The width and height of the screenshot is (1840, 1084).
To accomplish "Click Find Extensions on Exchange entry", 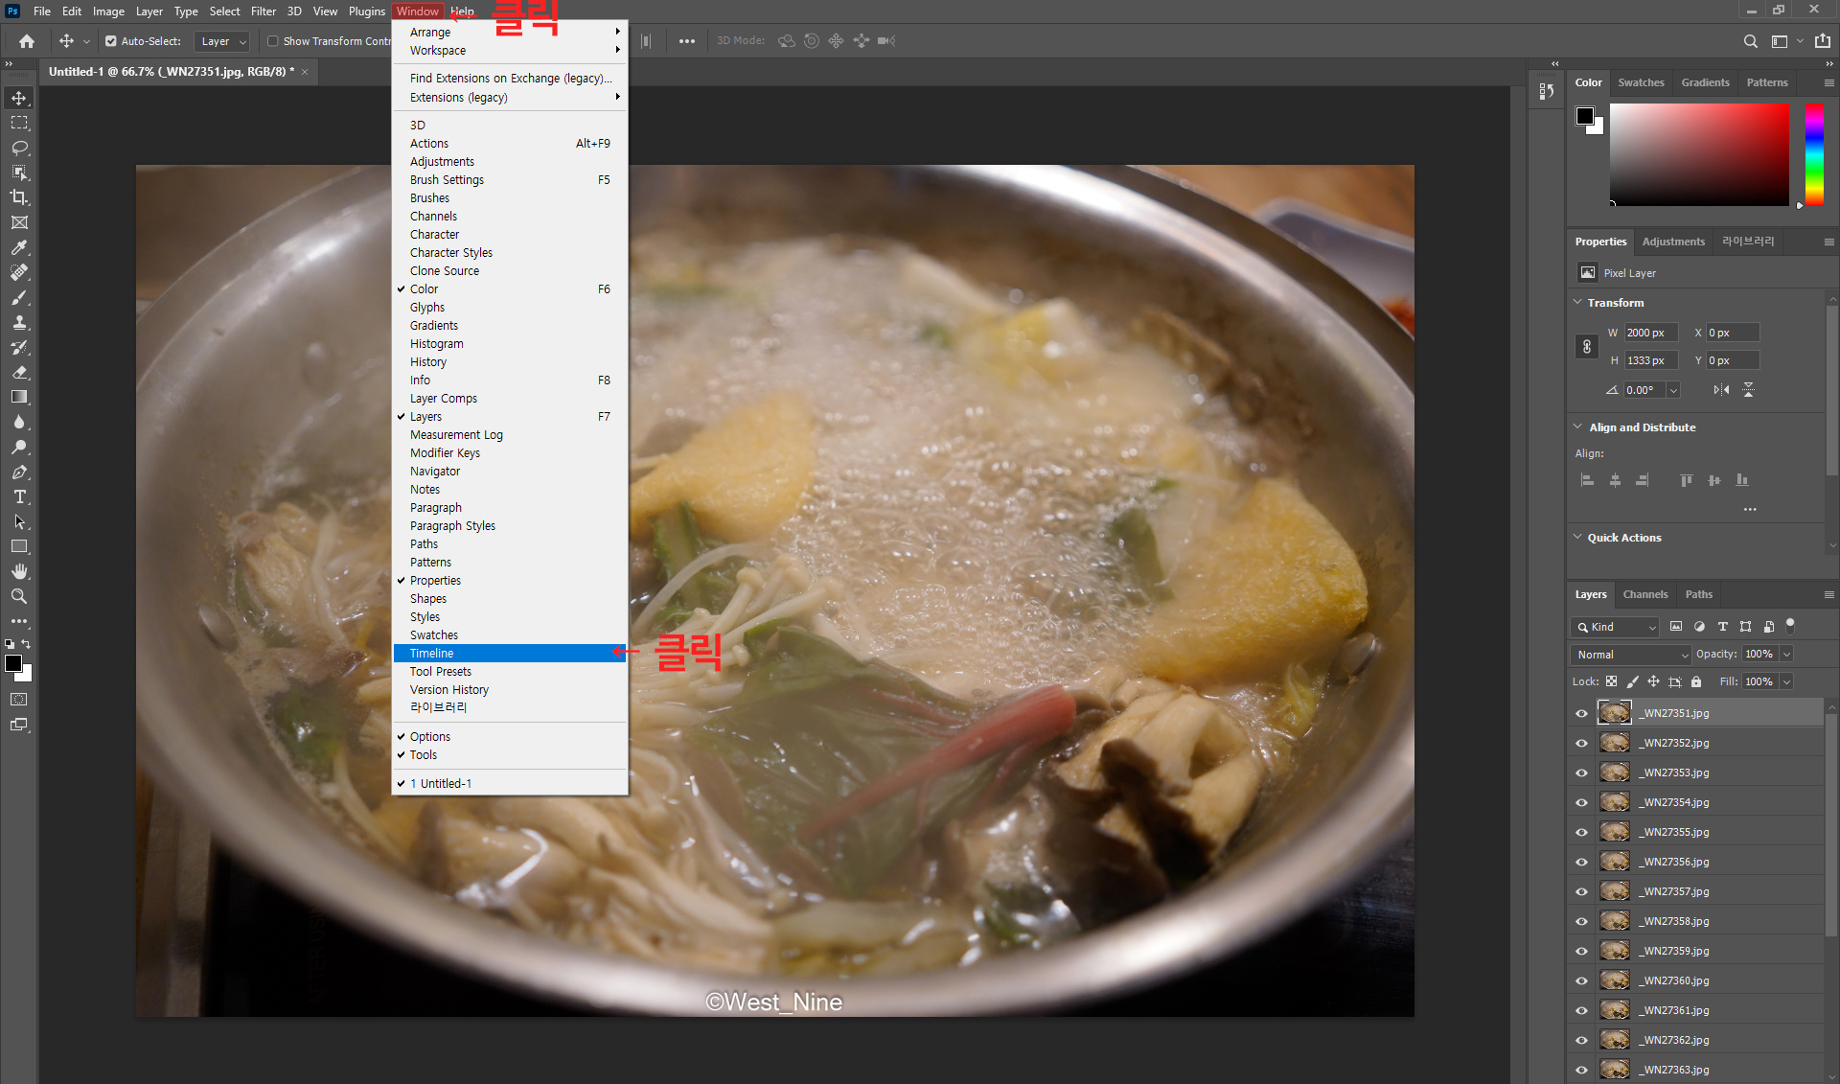I will point(510,78).
